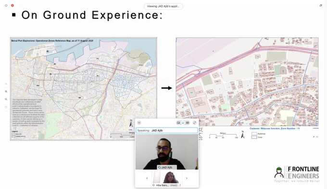327x189 pixels.
Task: Click the 'On Ground Experience:' slide heading
Action: point(92,15)
